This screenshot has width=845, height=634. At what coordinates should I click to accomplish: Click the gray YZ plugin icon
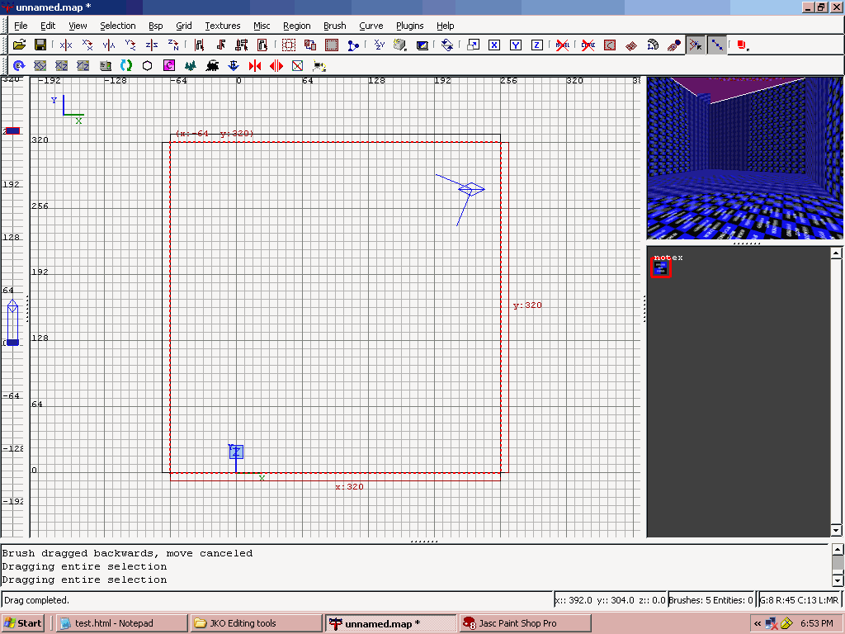pos(83,66)
